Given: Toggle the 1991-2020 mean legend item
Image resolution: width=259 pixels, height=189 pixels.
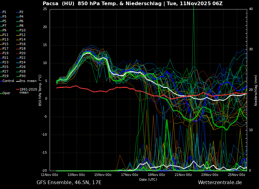Looking at the screenshot, I should pyautogui.click(x=28, y=91).
